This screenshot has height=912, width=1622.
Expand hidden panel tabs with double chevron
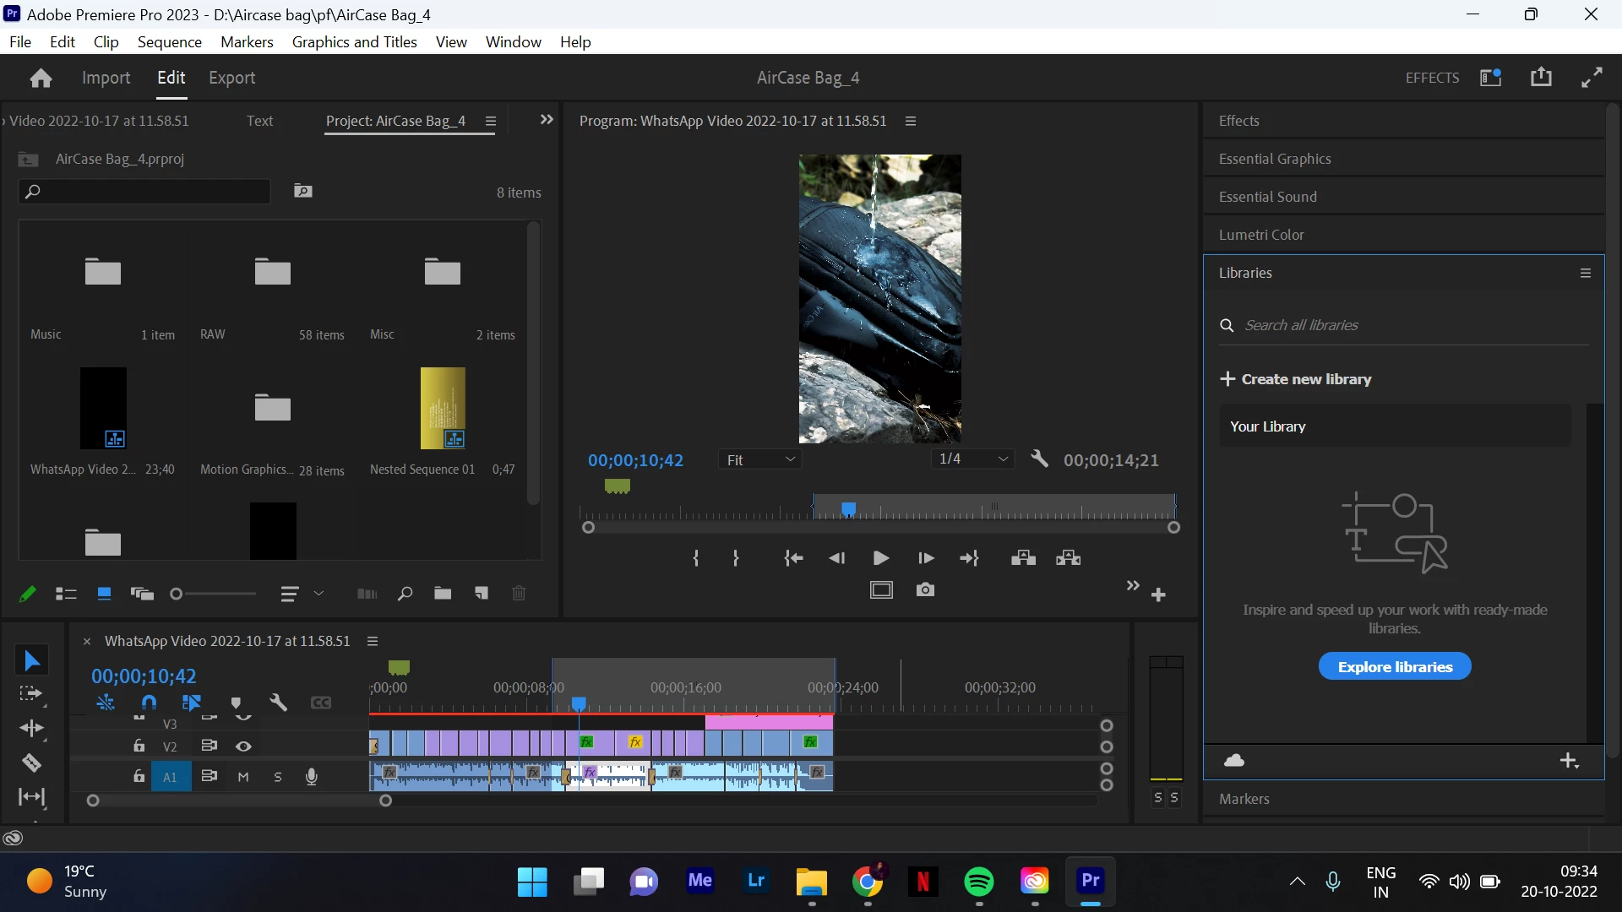click(547, 120)
